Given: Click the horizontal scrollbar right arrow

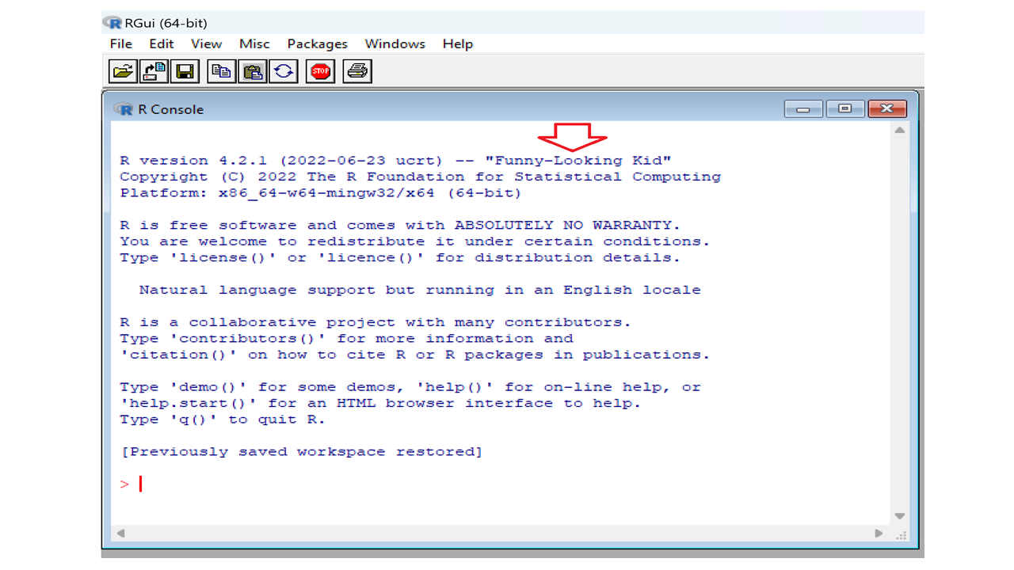Looking at the screenshot, I should [x=879, y=534].
